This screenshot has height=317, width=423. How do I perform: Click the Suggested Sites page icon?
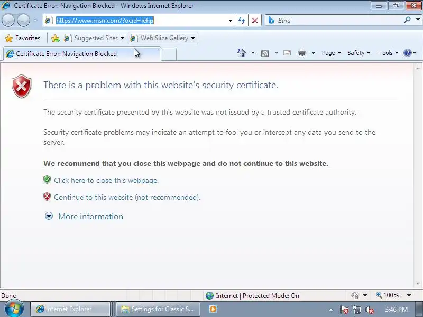coord(68,38)
